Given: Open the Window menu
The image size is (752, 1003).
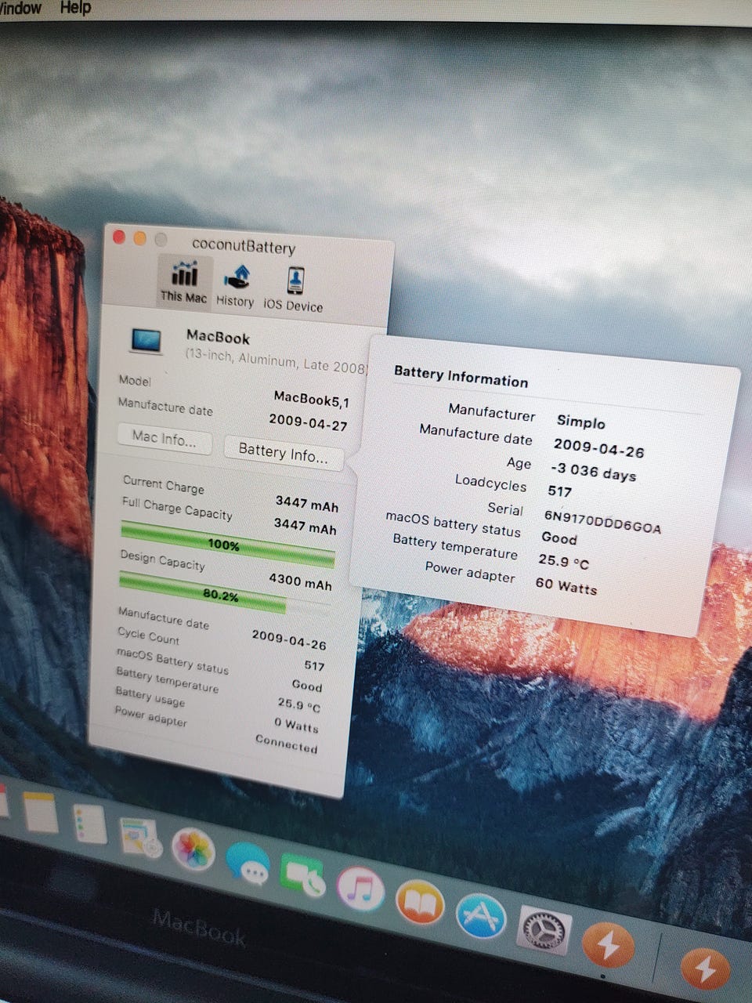Looking at the screenshot, I should click(20, 8).
